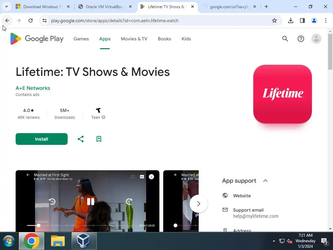Click the green Install button
This screenshot has width=333, height=250.
pyautogui.click(x=42, y=139)
